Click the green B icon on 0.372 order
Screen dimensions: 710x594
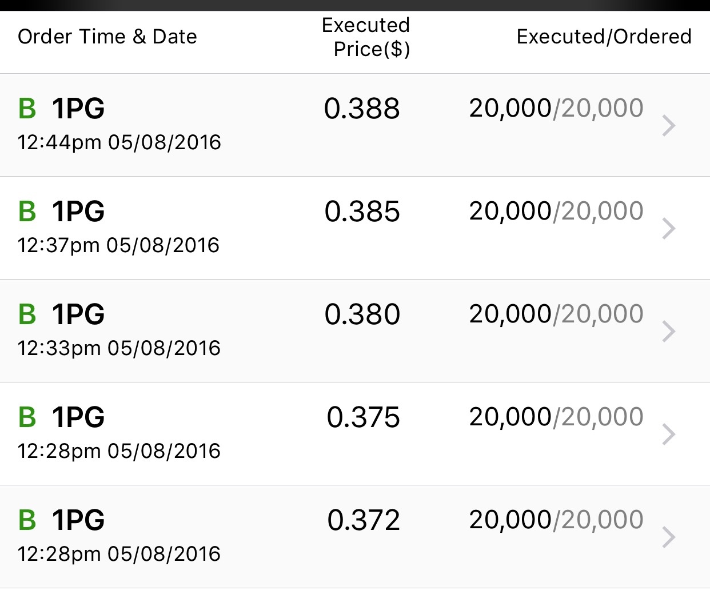(x=27, y=520)
